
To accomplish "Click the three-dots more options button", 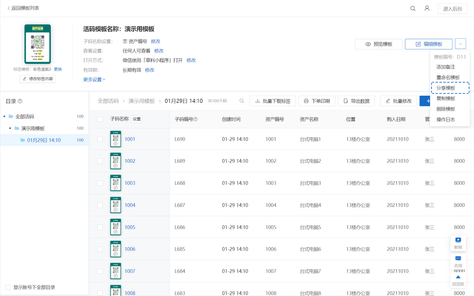I will 460,44.
